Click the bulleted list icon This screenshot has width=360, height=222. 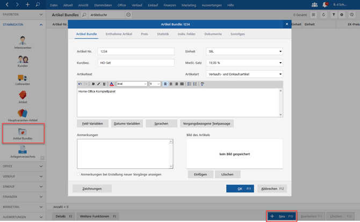pos(189,84)
